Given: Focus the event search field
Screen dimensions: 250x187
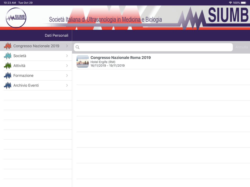Looking at the screenshot, I should [153, 47].
